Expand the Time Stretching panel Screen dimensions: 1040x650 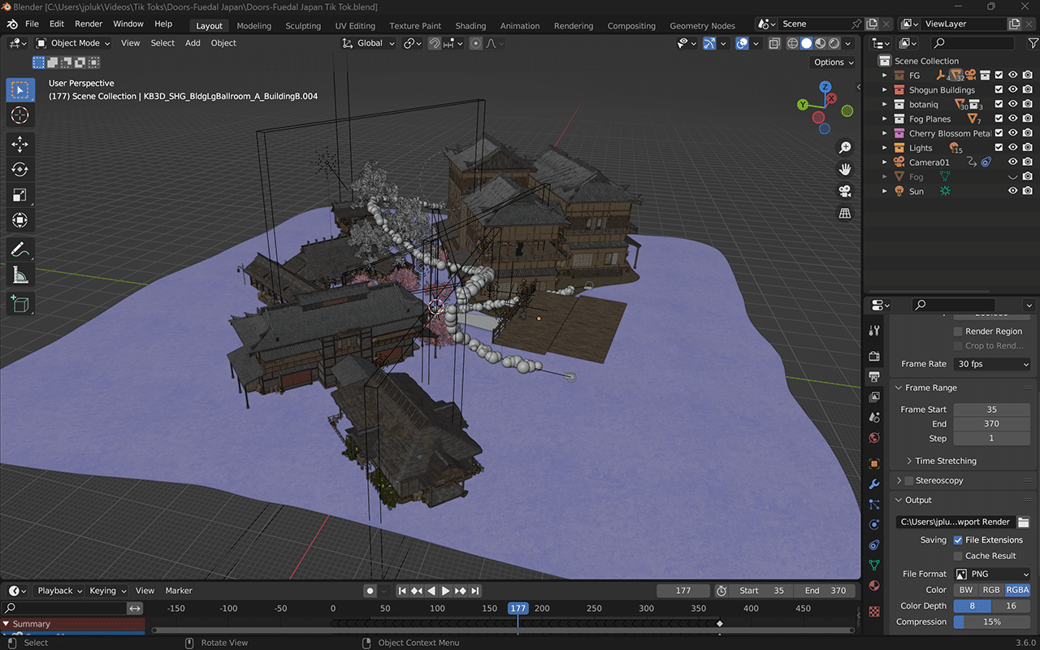click(x=945, y=461)
